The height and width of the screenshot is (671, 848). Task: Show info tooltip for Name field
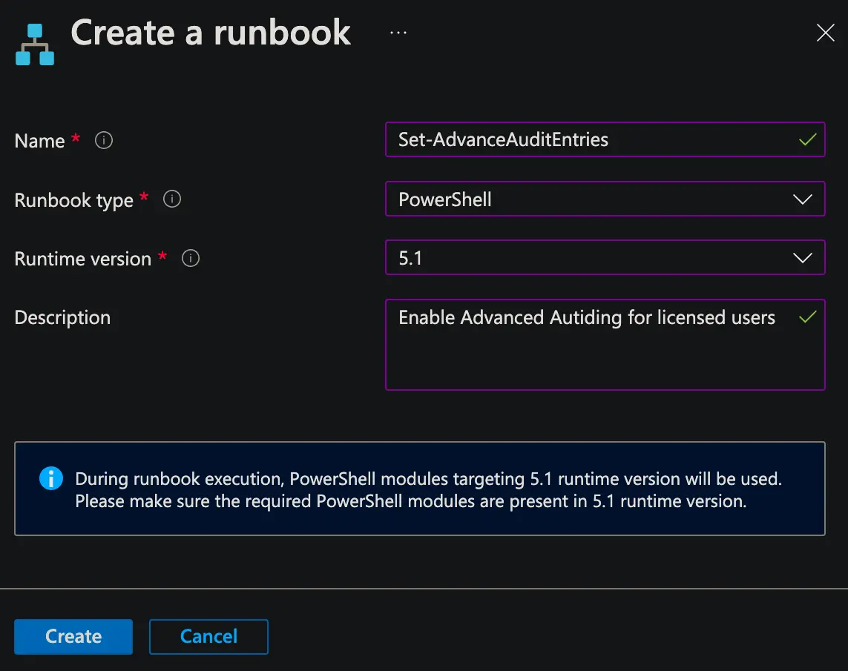(x=104, y=140)
